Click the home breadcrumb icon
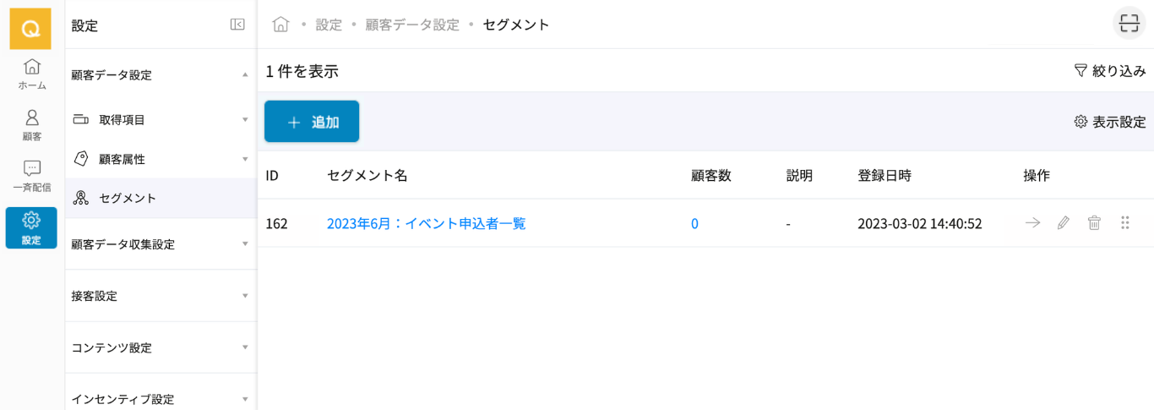Screen dimensions: 1154x410 (x=280, y=25)
